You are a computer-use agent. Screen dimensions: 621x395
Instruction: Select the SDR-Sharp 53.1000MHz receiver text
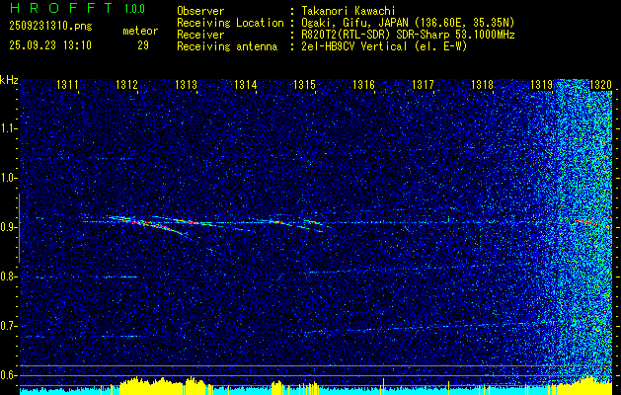(455, 35)
